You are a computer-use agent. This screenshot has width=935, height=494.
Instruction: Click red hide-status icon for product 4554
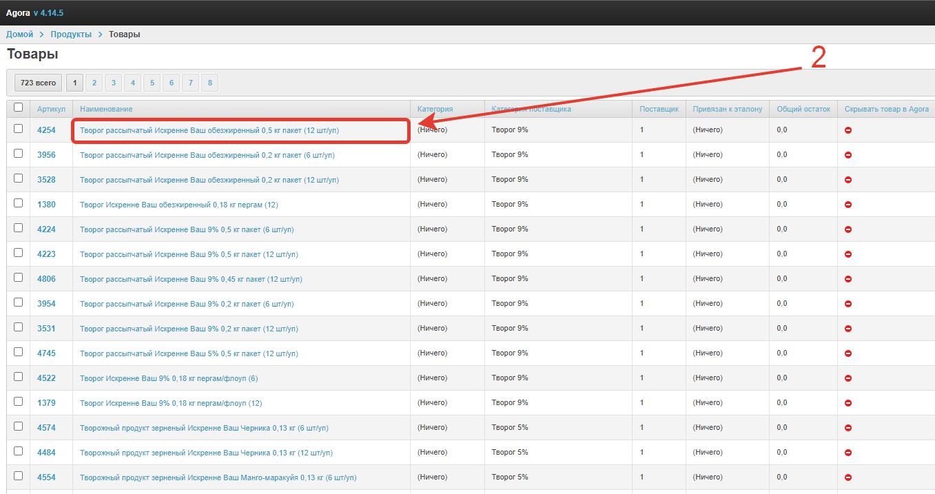pyautogui.click(x=848, y=477)
